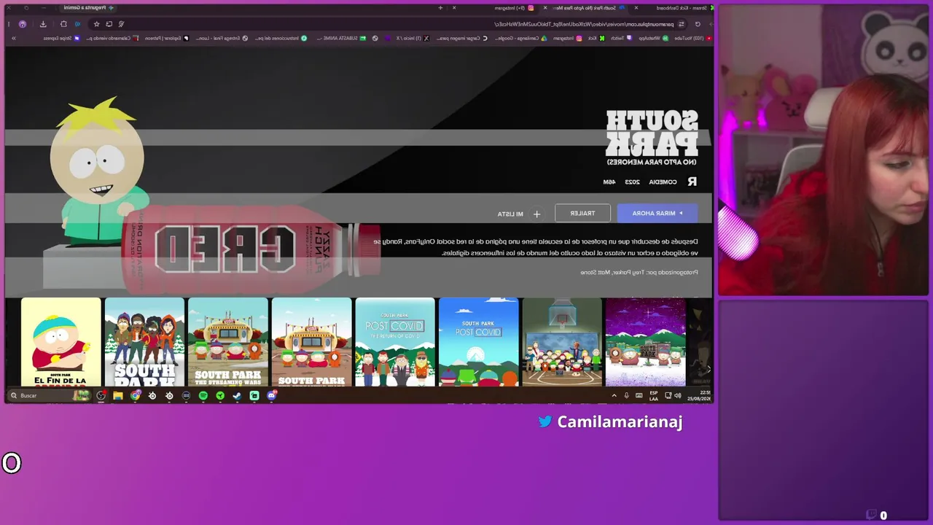Viewport: 933px width, 525px height.
Task: Open Spotify from the taskbar
Action: (203, 395)
